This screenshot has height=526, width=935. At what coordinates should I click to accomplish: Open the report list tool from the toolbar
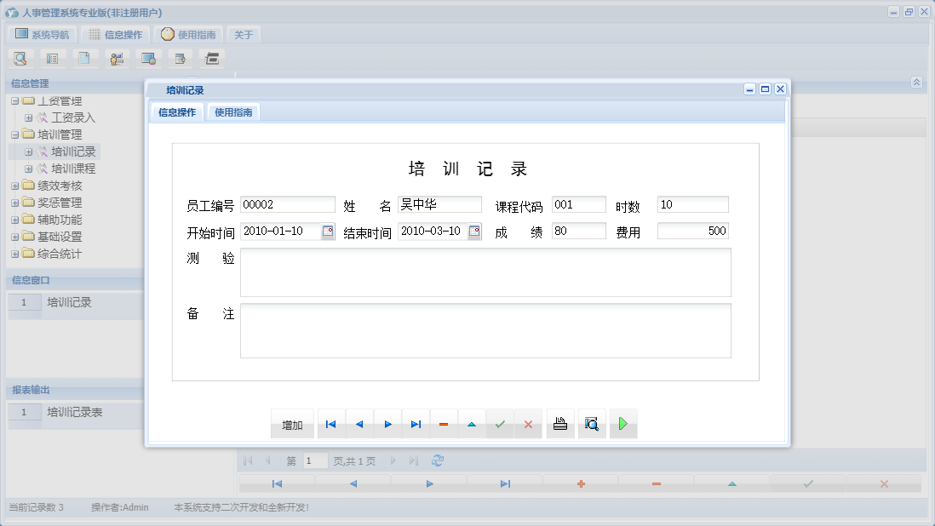click(x=53, y=58)
